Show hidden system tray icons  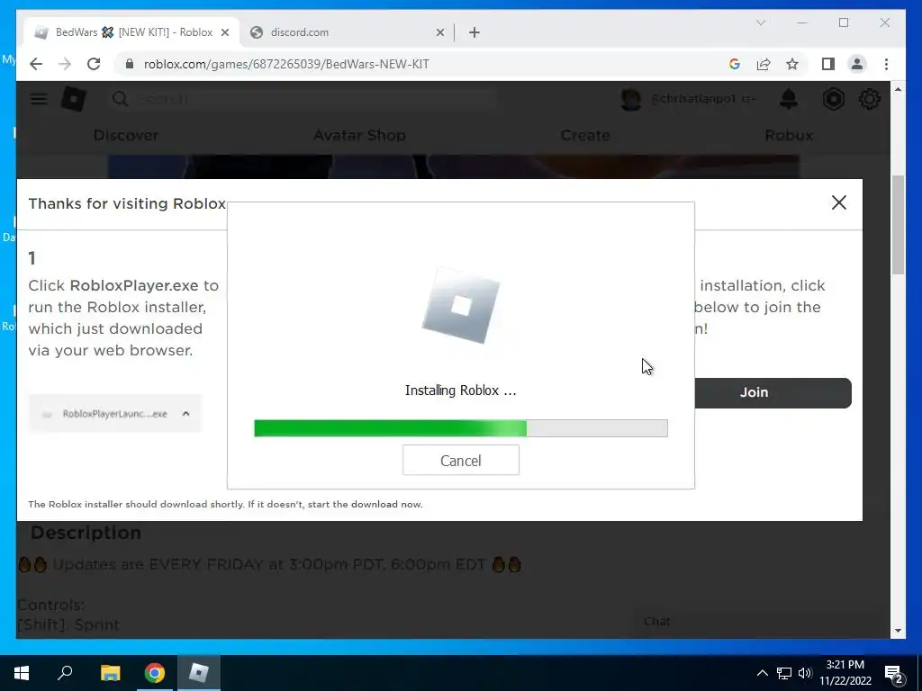[762, 673]
